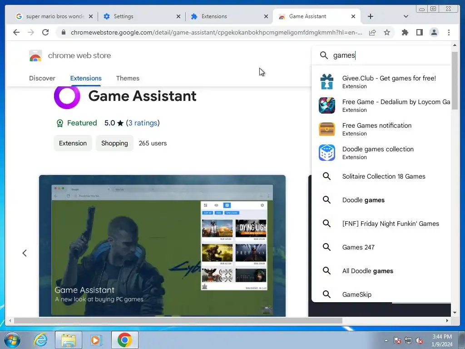Click the Game Assistant purple ring logo
465x349 pixels.
[67, 96]
